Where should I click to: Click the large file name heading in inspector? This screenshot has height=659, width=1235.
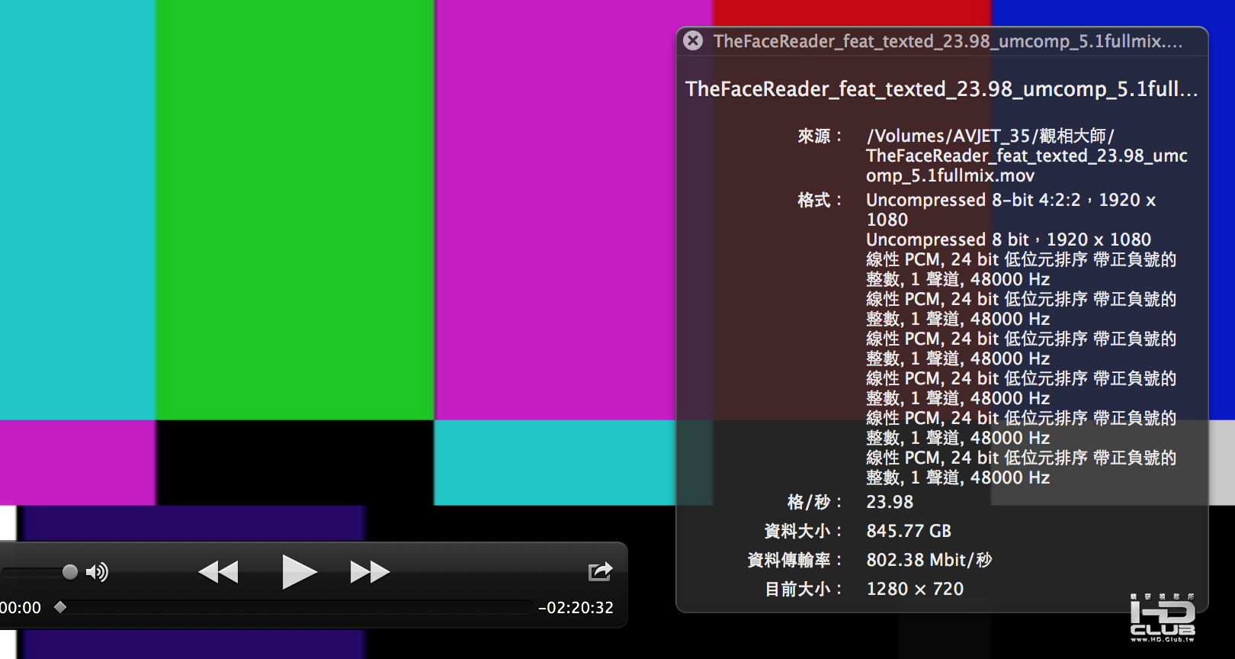pos(941,89)
